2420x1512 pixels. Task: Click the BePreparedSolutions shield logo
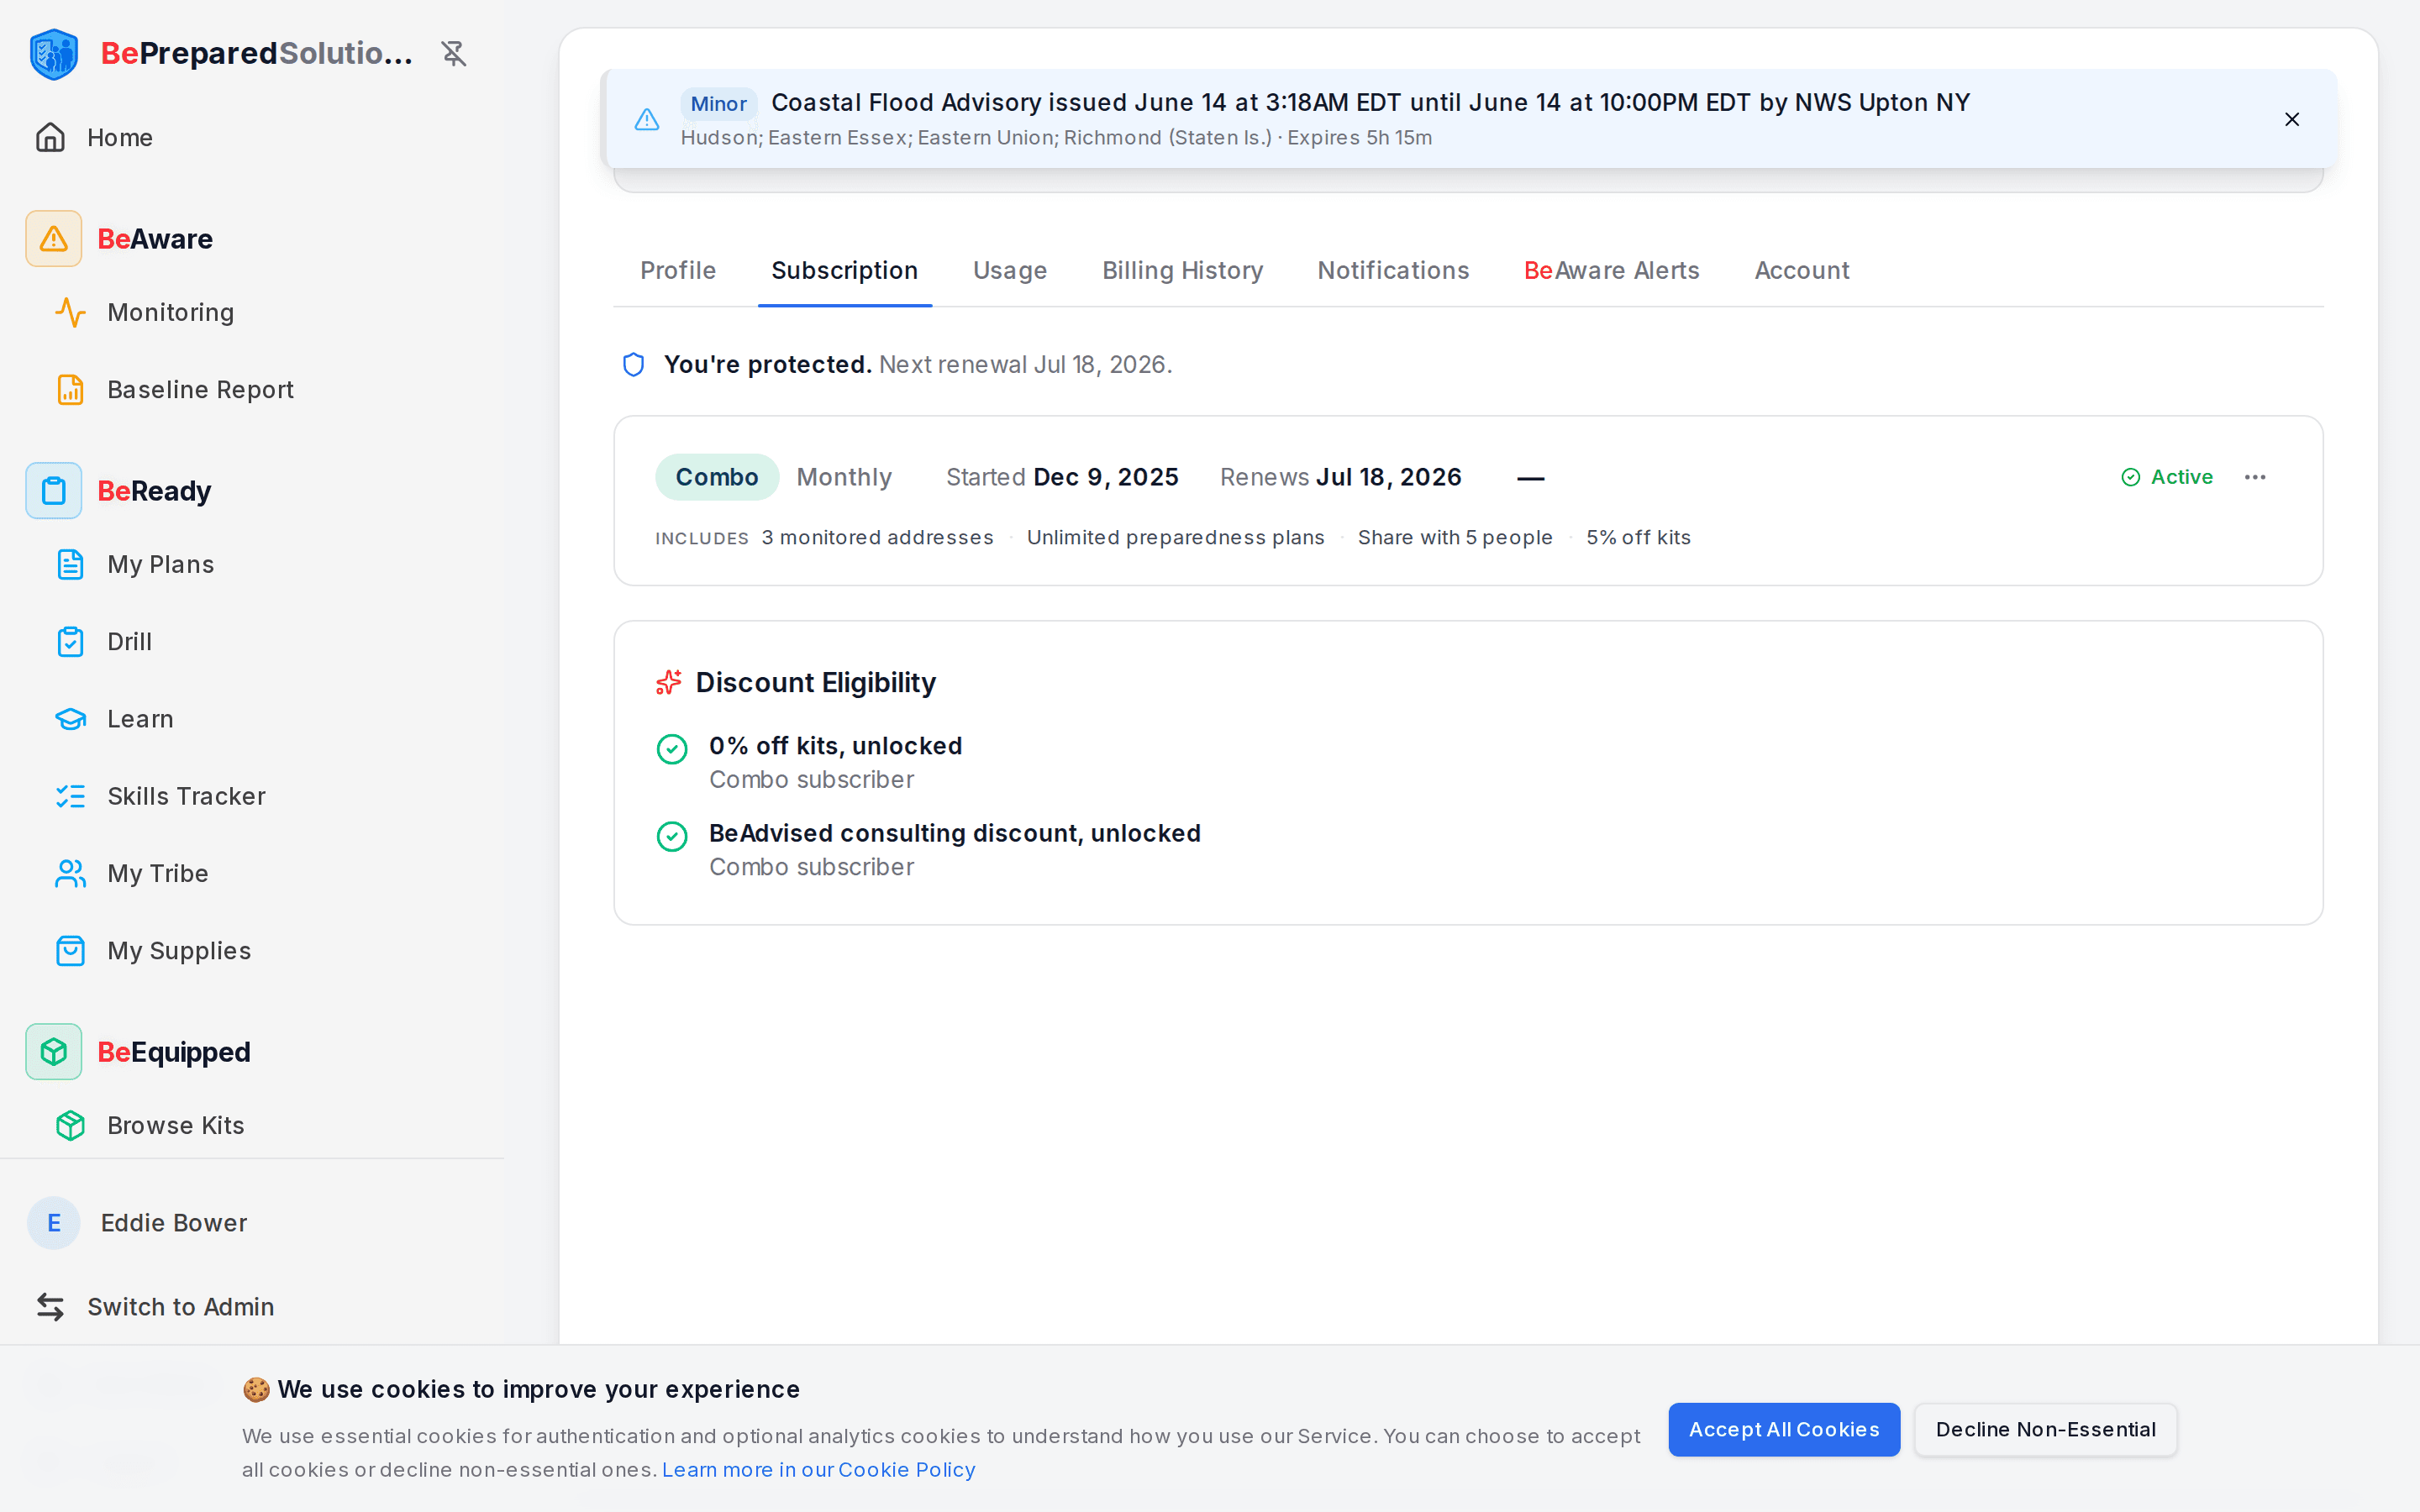(x=54, y=54)
